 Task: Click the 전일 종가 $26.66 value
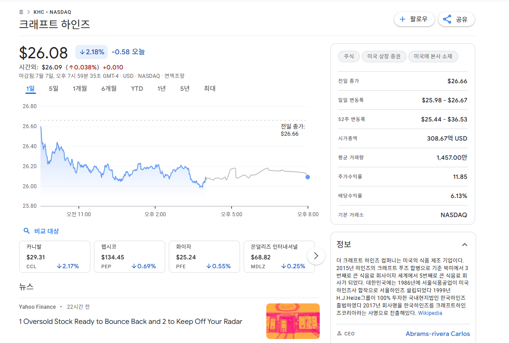click(457, 81)
